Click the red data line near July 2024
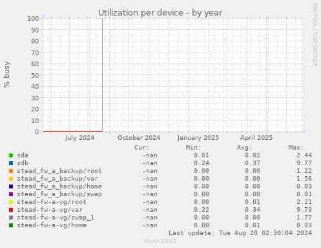The height and width of the screenshot is (248, 321). tap(72, 131)
